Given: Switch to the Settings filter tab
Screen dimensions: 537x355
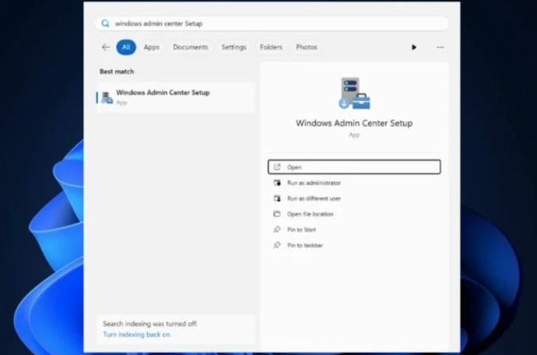Looking at the screenshot, I should tap(234, 47).
